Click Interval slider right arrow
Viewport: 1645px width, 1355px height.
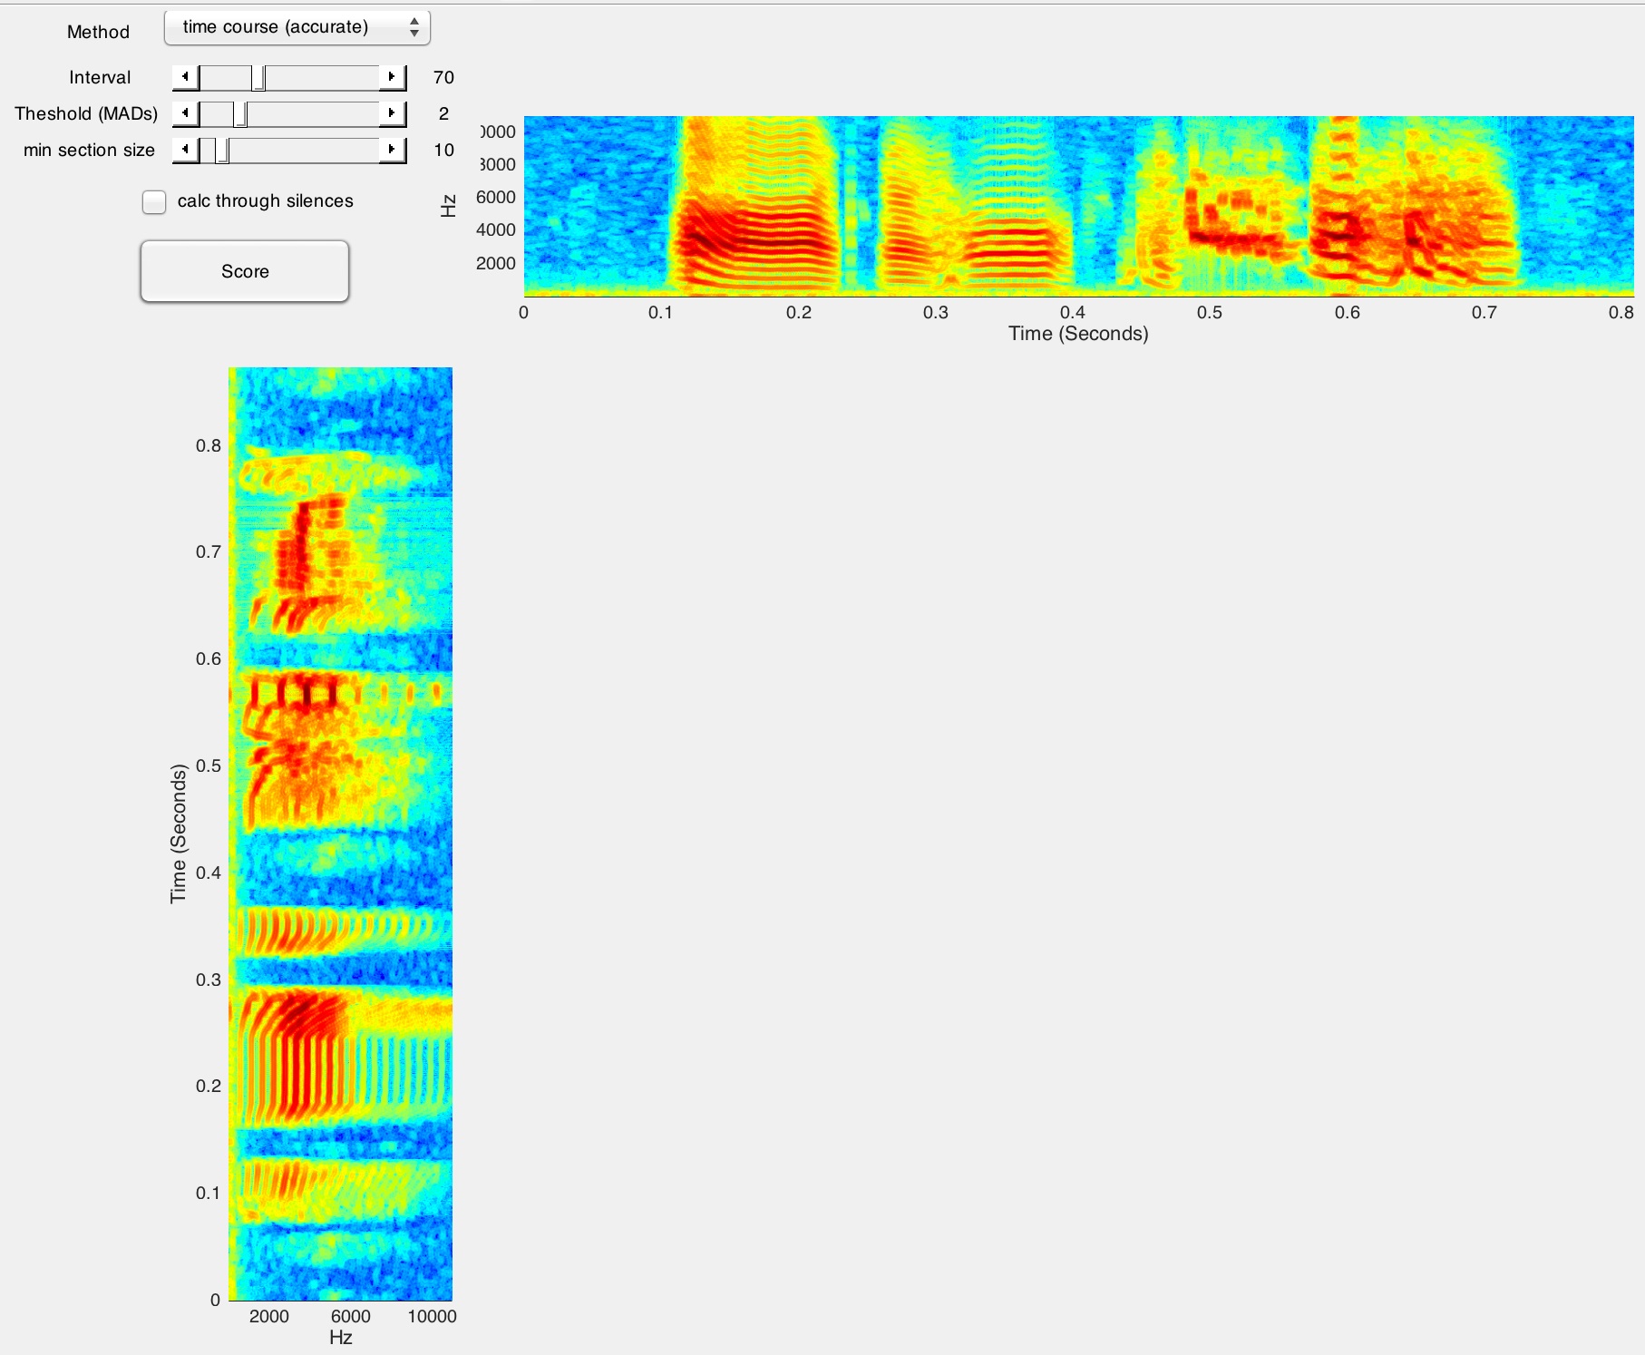click(392, 77)
